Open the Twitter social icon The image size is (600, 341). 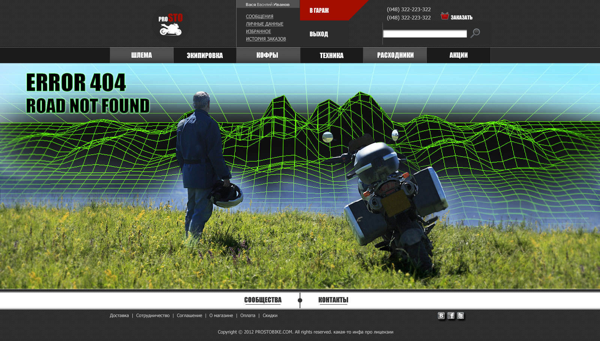coord(461,316)
